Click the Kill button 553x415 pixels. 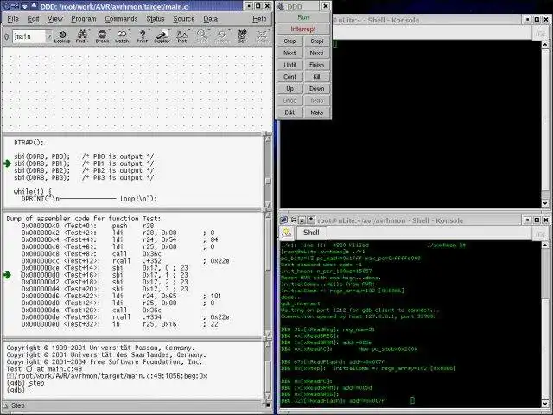(317, 77)
